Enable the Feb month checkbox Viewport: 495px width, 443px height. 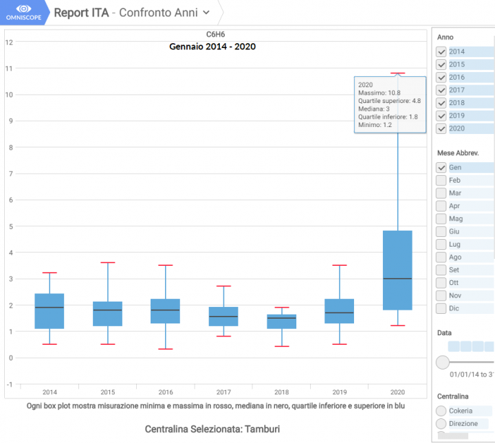[441, 180]
